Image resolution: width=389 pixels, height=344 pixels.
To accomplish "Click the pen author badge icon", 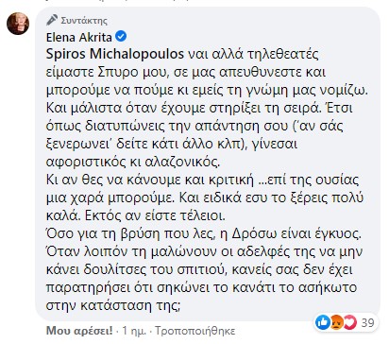I will click(x=52, y=20).
